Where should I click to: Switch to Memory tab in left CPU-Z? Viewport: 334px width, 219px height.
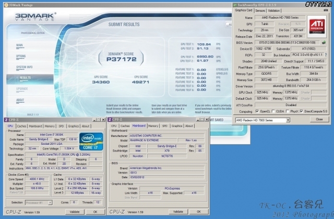coord(50,126)
